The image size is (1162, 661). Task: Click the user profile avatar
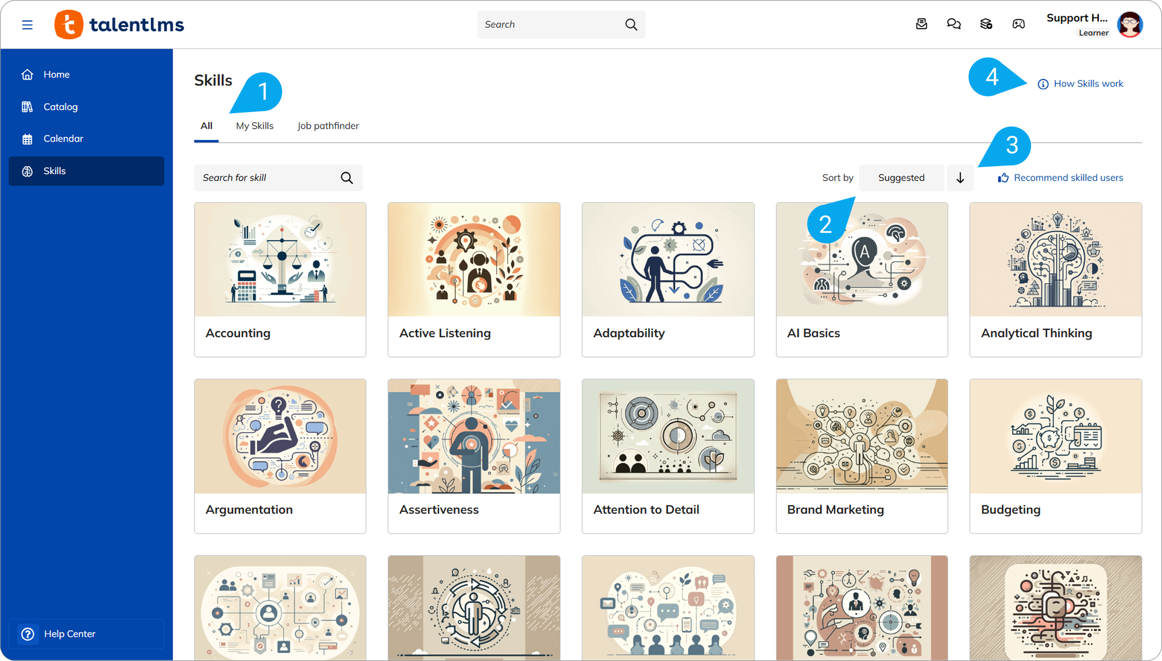pyautogui.click(x=1130, y=24)
